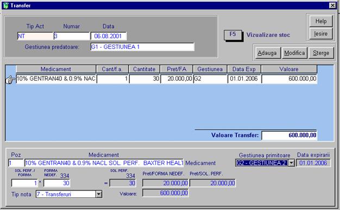Click the Gestiunea primitoare label
The width and height of the screenshot is (340, 210).
click(265, 155)
